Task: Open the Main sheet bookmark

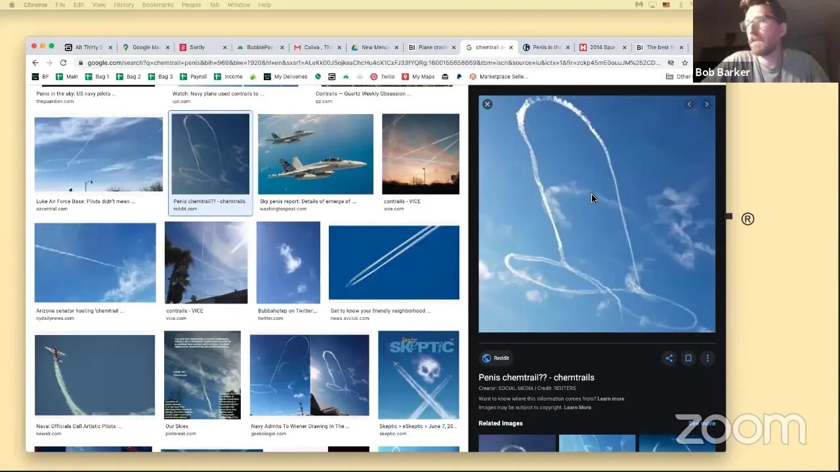Action: 67,77
